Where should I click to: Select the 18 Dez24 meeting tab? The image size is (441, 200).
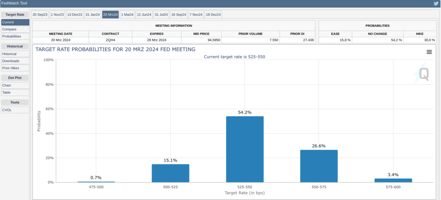pyautogui.click(x=213, y=15)
